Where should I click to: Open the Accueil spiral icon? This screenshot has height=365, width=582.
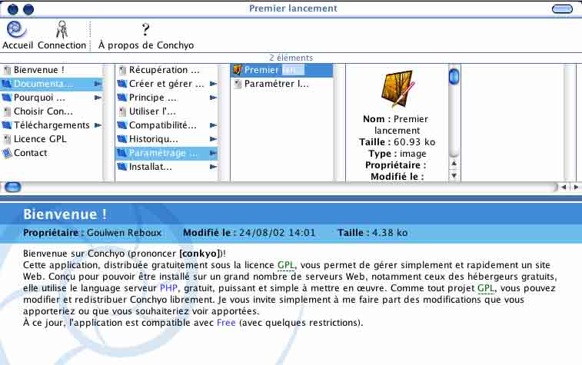click(16, 29)
